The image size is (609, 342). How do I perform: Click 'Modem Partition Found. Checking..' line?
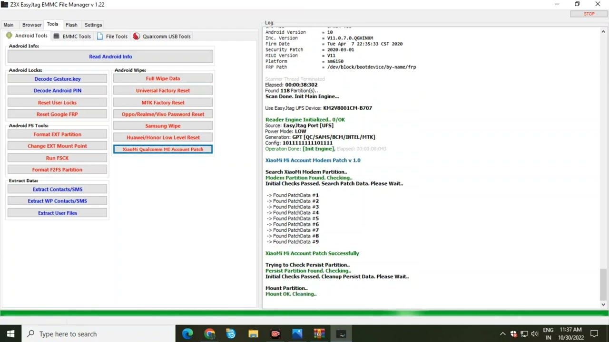[308, 178]
